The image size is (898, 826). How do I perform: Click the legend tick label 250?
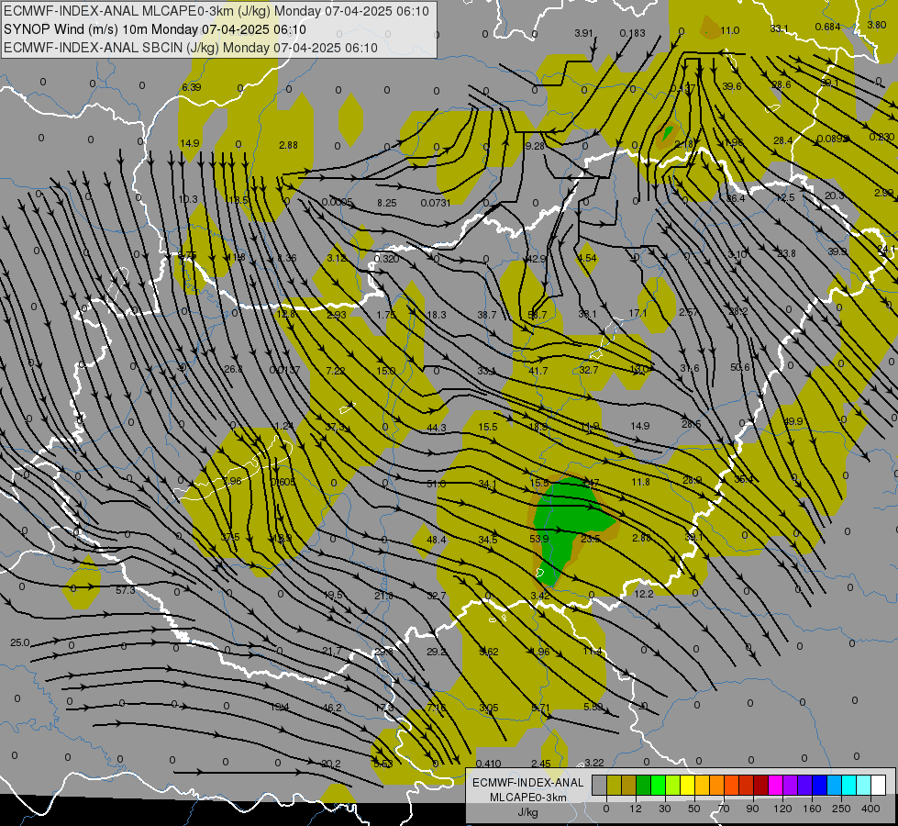pyautogui.click(x=841, y=809)
